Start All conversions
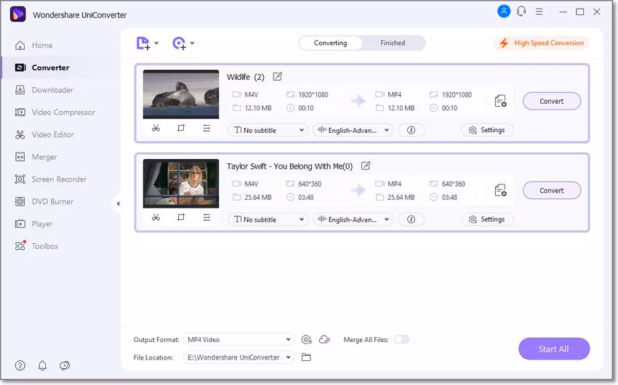618x385 pixels. [x=554, y=349]
